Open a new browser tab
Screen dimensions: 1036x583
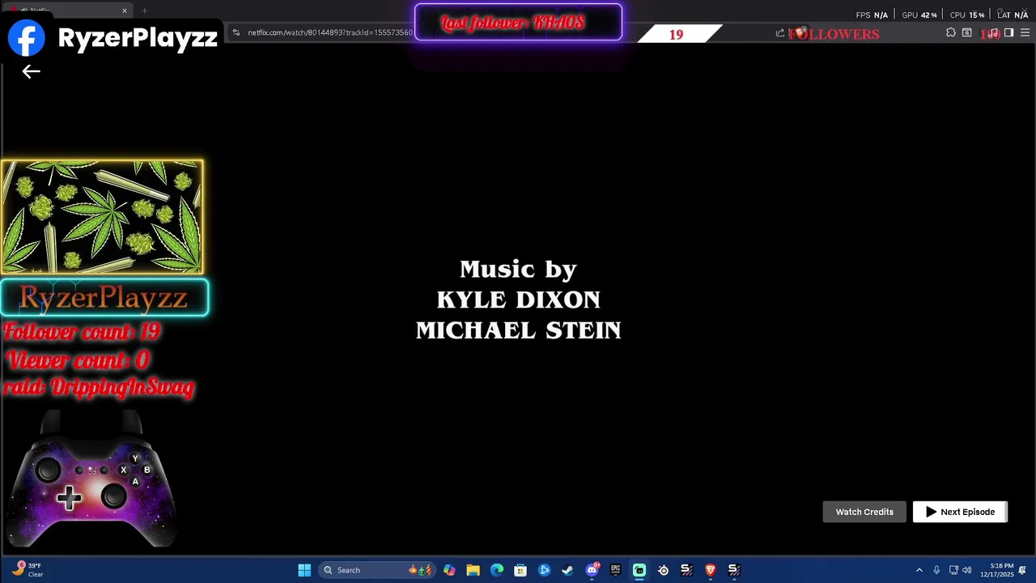click(144, 11)
